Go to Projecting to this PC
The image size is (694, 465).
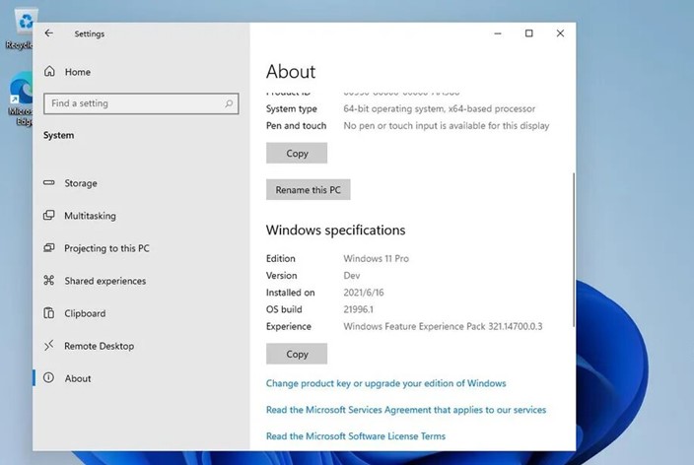106,248
